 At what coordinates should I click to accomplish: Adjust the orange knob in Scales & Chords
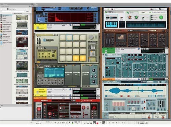point(130,17)
